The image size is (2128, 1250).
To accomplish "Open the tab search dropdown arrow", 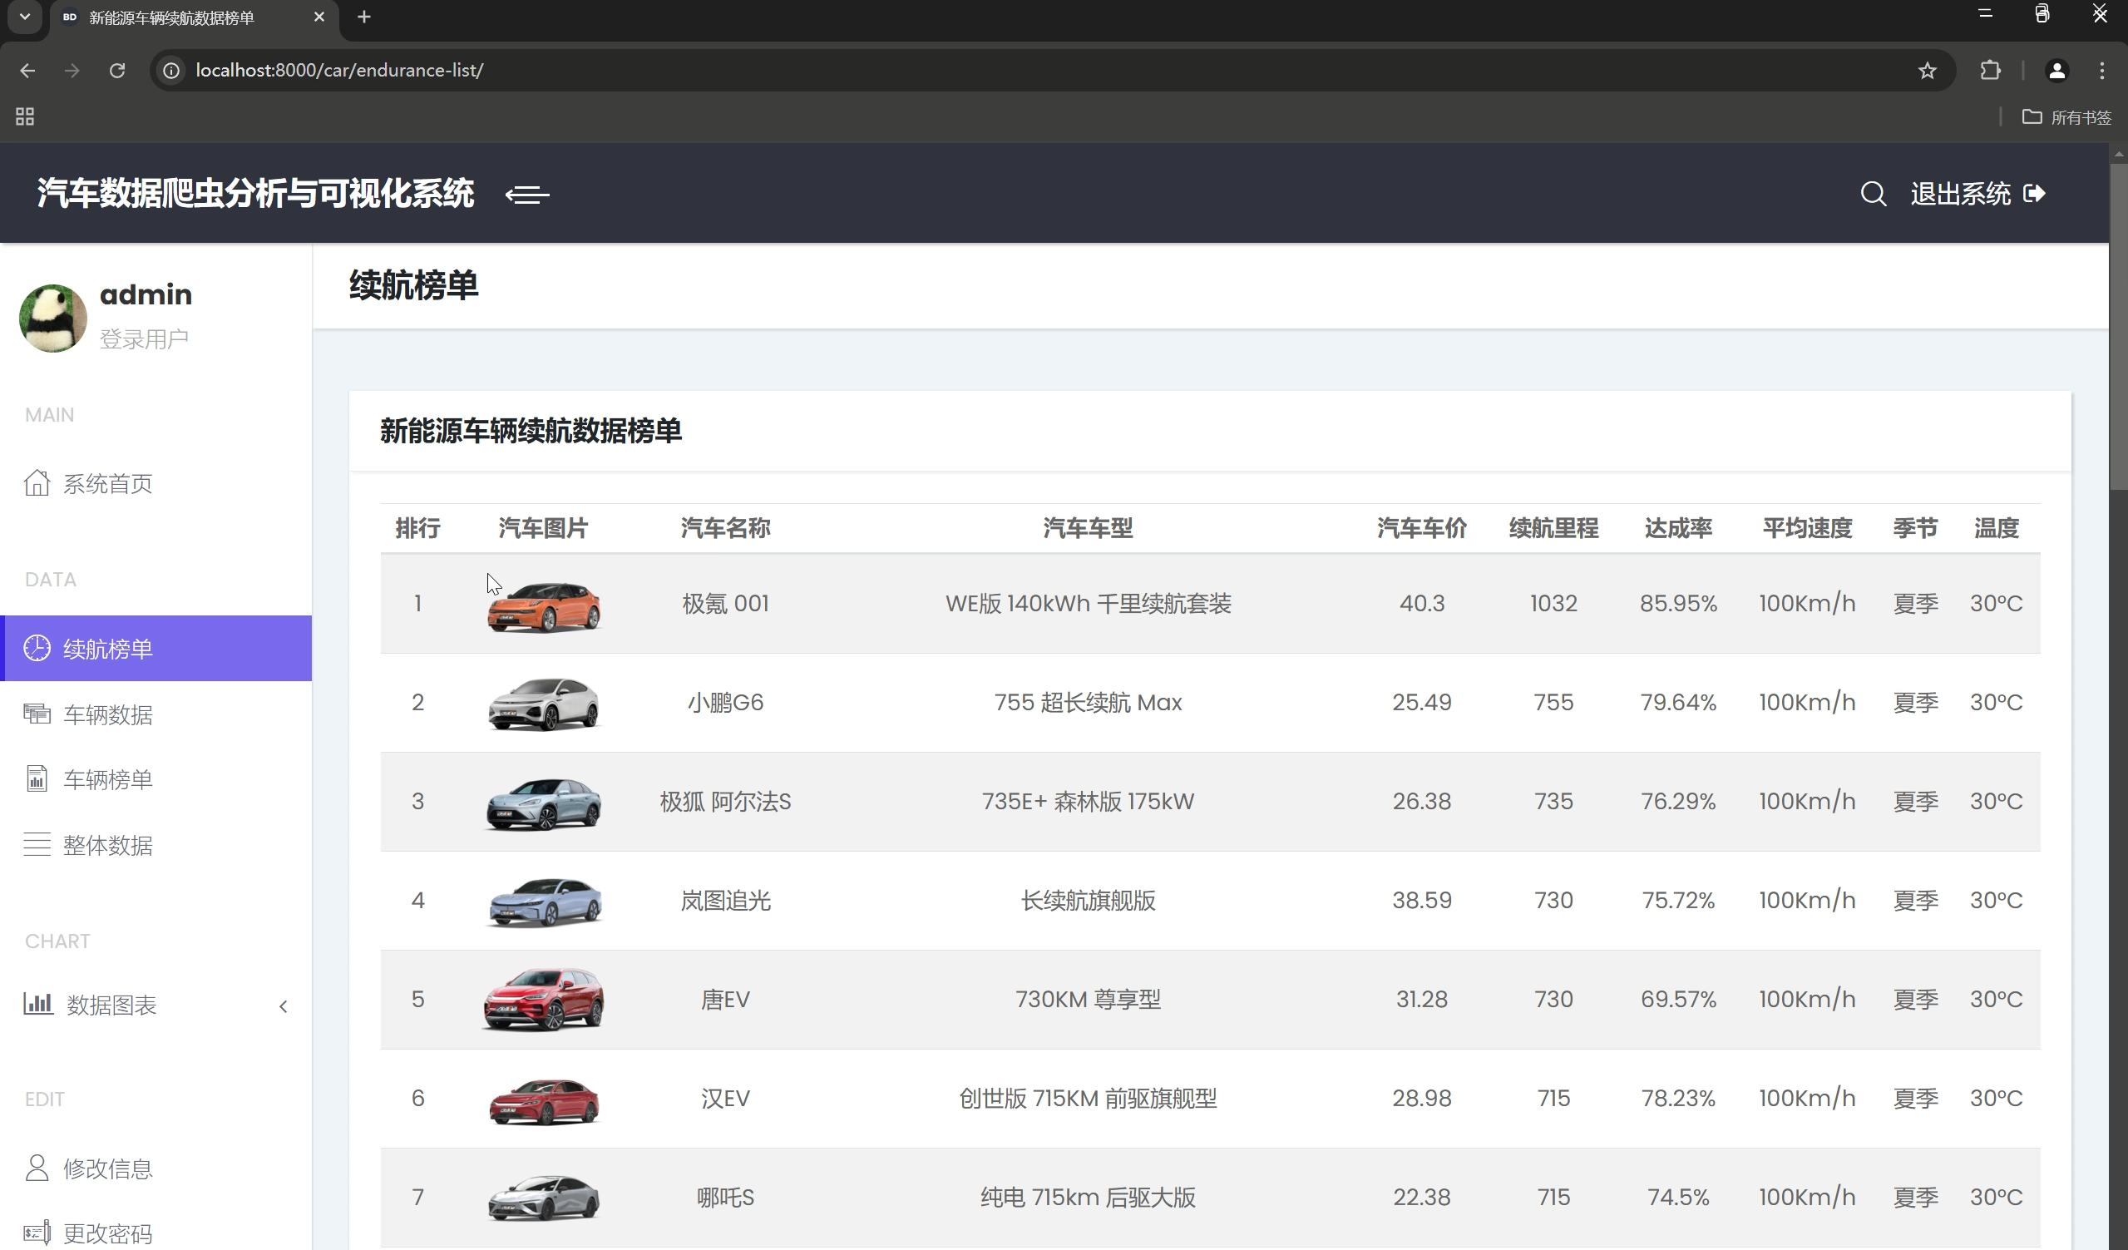I will pos(25,16).
